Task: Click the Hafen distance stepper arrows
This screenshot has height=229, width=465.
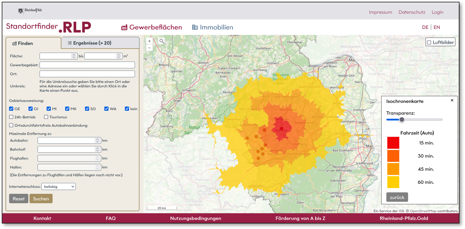Action: point(97,167)
